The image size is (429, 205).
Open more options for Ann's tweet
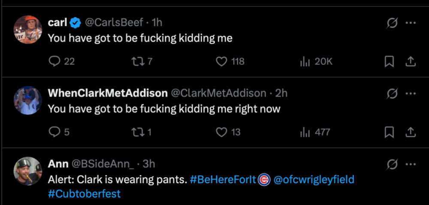point(411,164)
